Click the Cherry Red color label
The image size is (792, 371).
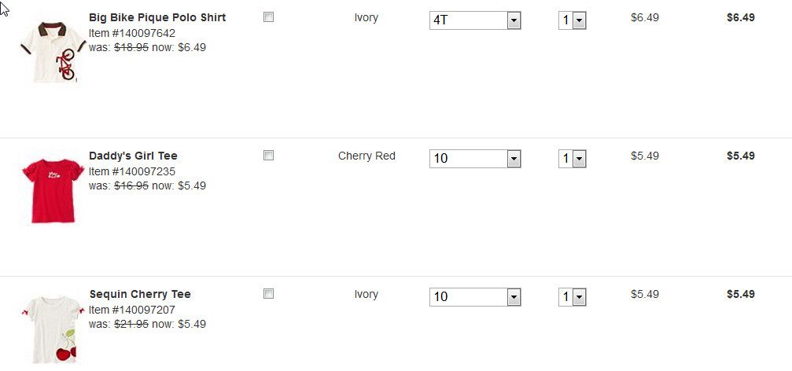click(367, 156)
